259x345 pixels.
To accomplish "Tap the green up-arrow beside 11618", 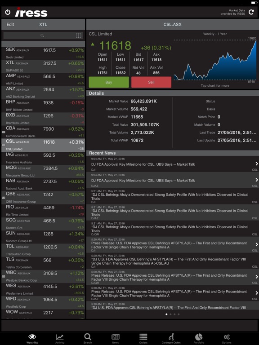I will point(93,44).
